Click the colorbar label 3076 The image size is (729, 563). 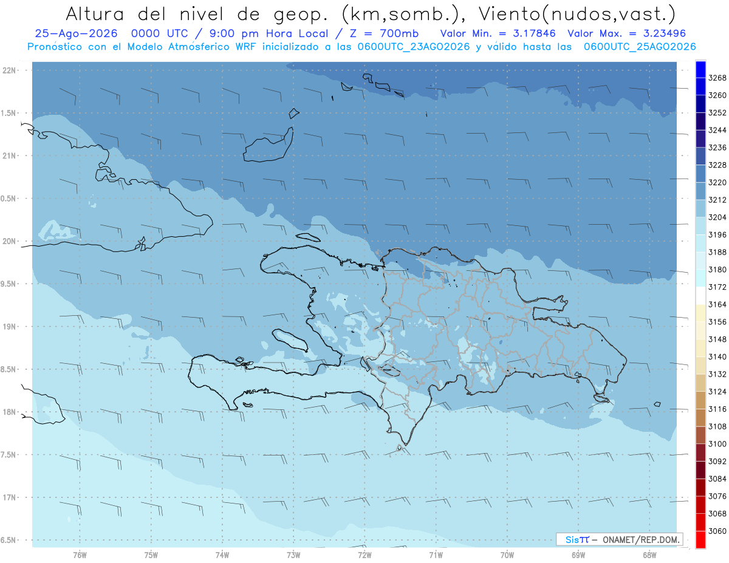click(717, 496)
